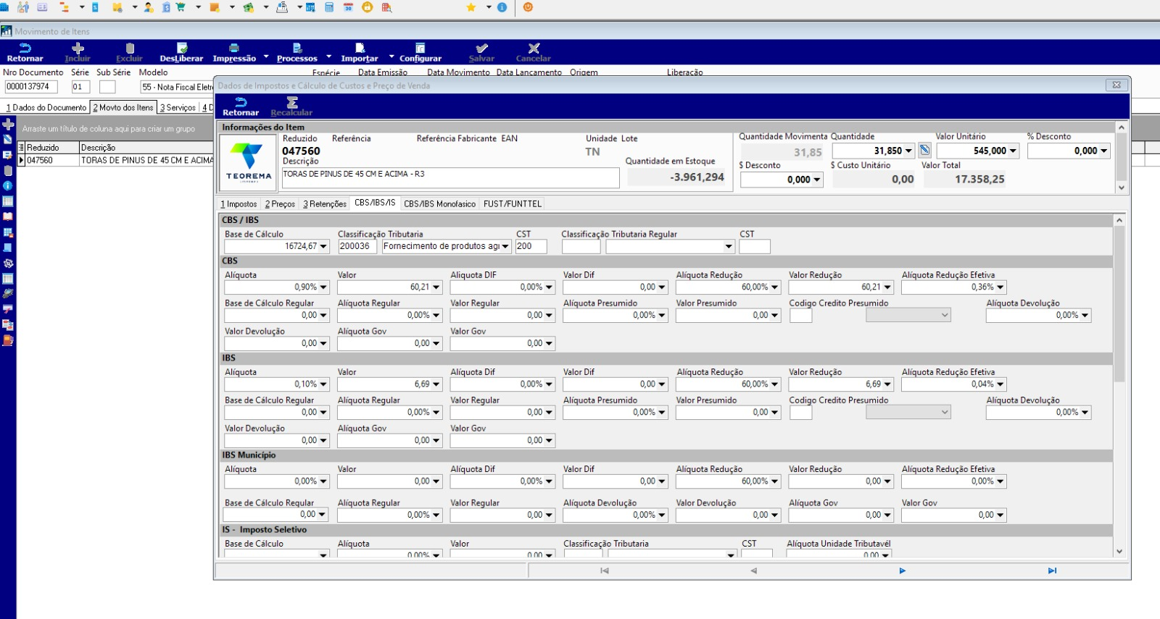This screenshot has height=619, width=1160.
Task: Open the Processos dropdown arrow
Action: (x=329, y=56)
